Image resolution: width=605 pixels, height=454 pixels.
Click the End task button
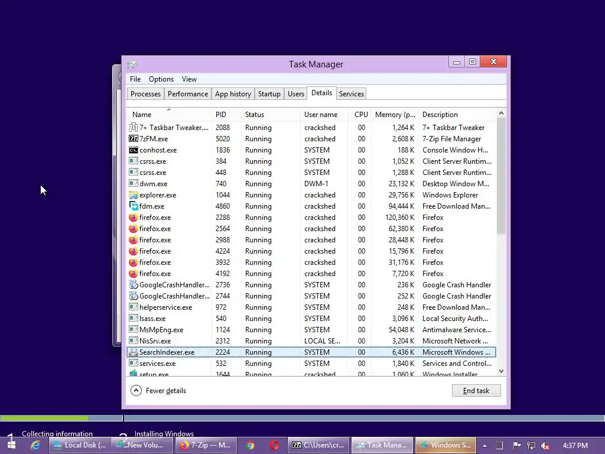(476, 391)
